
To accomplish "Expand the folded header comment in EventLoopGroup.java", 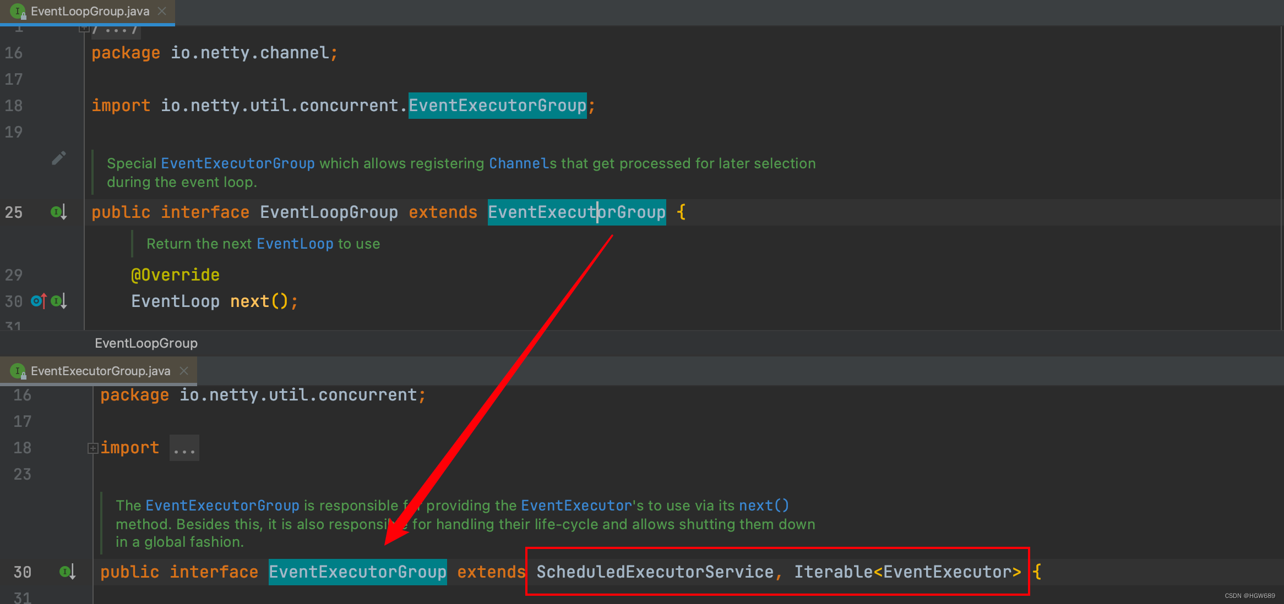I will point(84,28).
